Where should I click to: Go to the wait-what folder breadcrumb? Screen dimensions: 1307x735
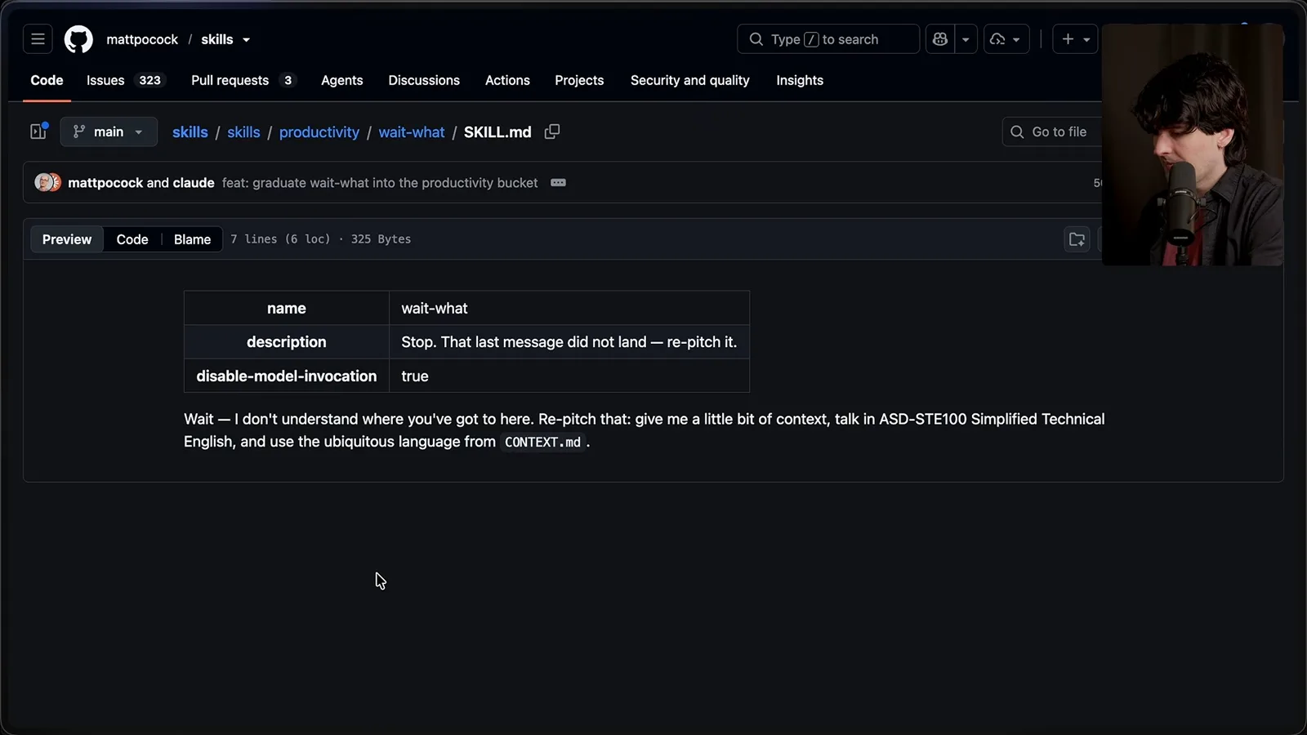412,132
